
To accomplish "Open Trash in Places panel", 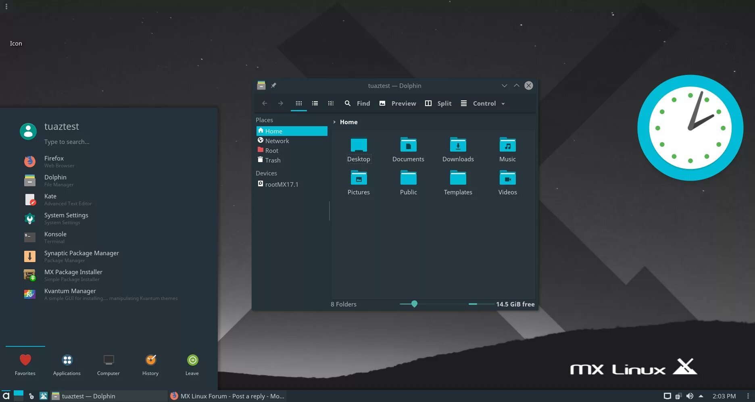I will [292, 160].
